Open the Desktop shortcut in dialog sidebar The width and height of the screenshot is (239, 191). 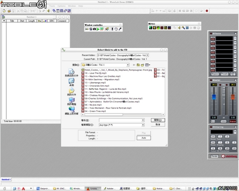coord(71,82)
